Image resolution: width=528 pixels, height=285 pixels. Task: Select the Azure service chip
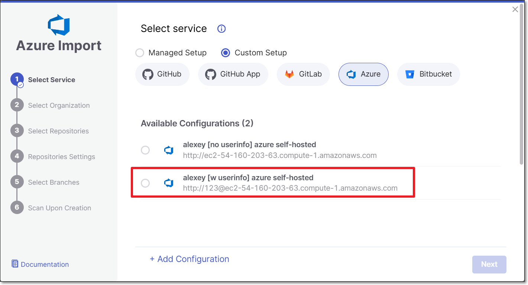363,74
